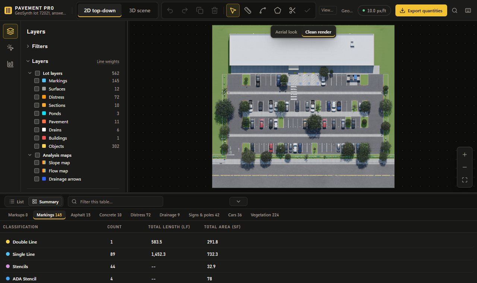Click the undo arrow in the toolbar
This screenshot has width=477, height=283.
[170, 10]
